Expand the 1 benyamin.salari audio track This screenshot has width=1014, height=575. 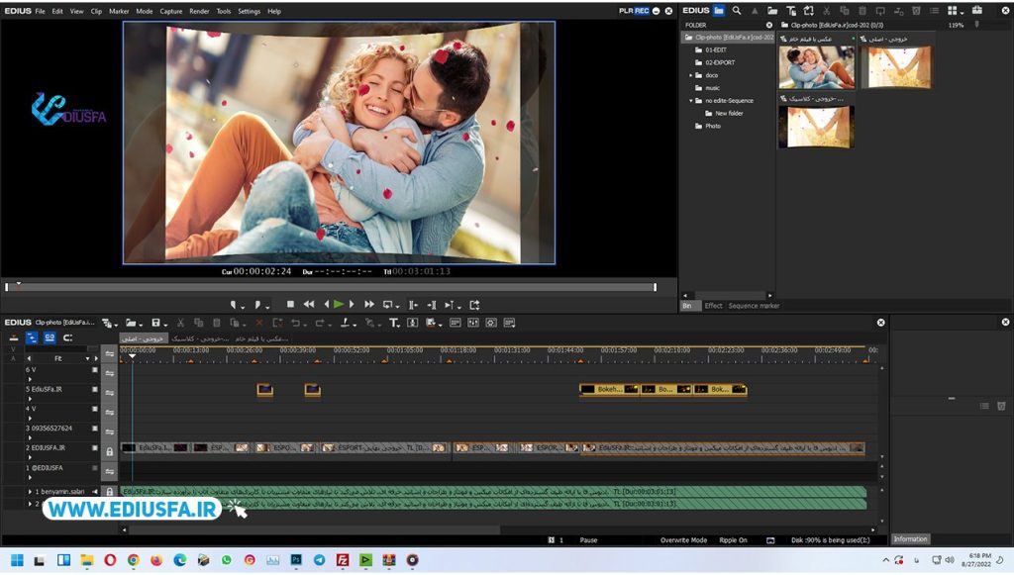pos(30,492)
